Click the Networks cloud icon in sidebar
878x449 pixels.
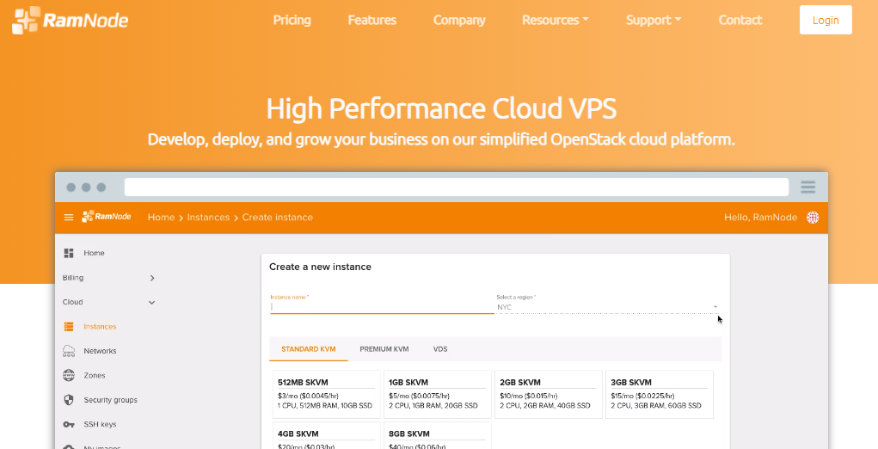coord(69,351)
